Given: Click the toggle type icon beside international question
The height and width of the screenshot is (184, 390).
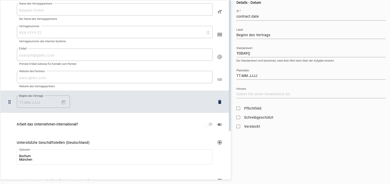Looking at the screenshot, I should pos(220,124).
